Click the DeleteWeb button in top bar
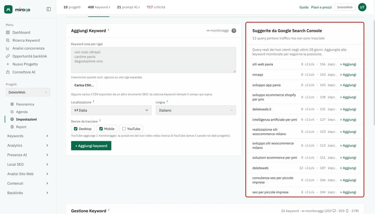 [x=345, y=7]
